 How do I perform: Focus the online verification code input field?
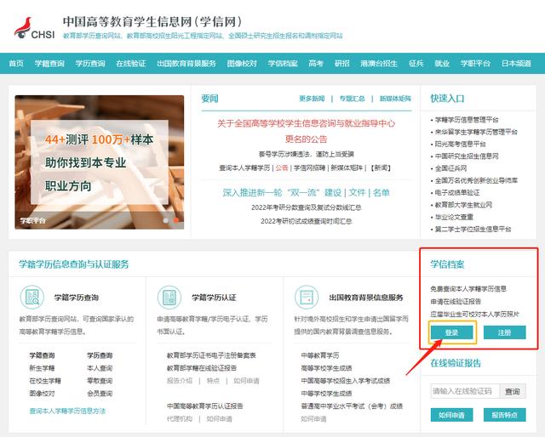pyautogui.click(x=463, y=391)
